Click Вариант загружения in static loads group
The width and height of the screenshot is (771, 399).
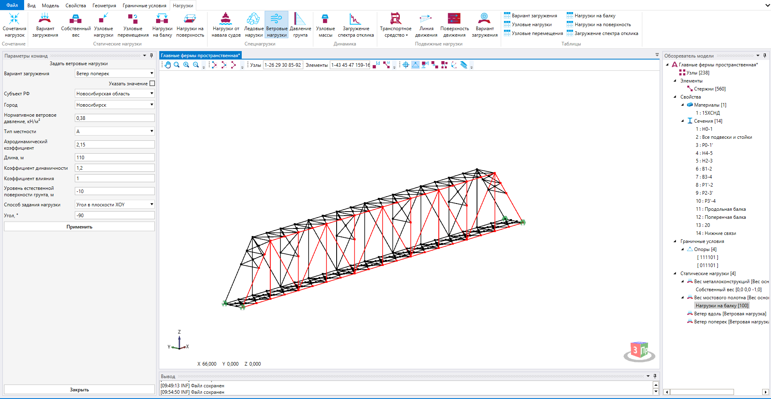(45, 25)
